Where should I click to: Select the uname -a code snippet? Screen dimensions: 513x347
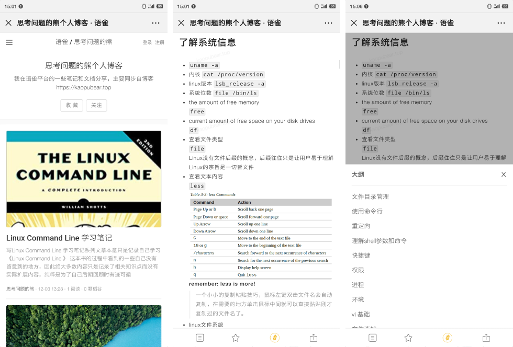click(x=204, y=65)
